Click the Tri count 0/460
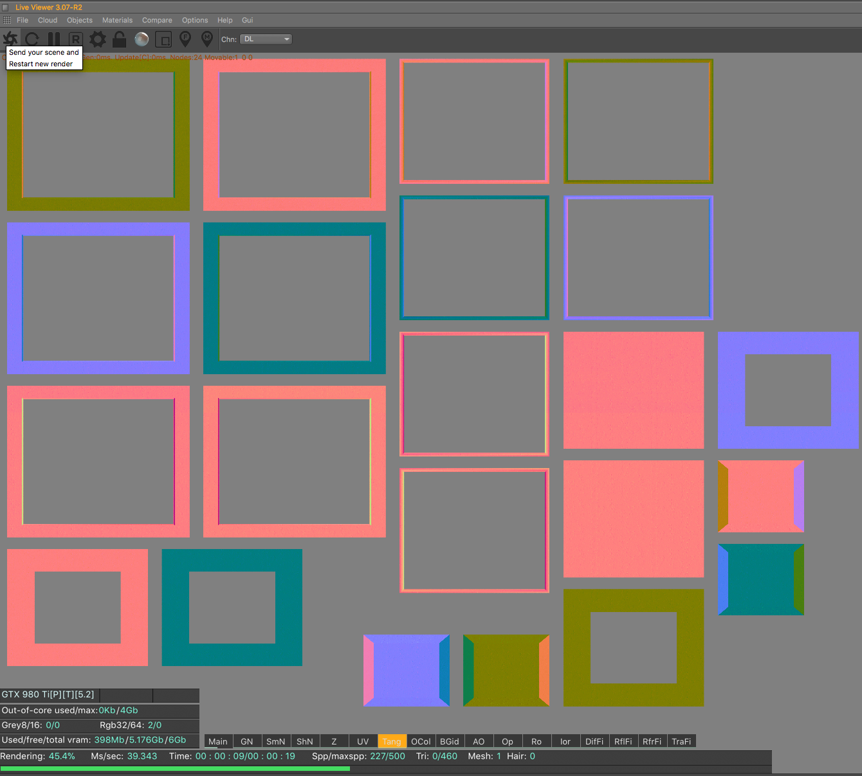 [445, 756]
